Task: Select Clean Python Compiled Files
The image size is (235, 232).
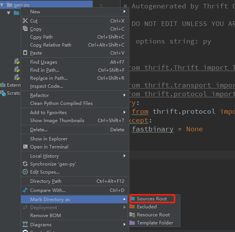Action: pyautogui.click(x=75, y=103)
